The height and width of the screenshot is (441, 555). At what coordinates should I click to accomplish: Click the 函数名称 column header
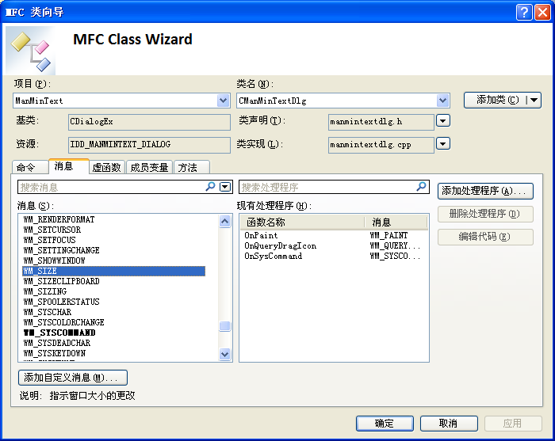pos(303,222)
